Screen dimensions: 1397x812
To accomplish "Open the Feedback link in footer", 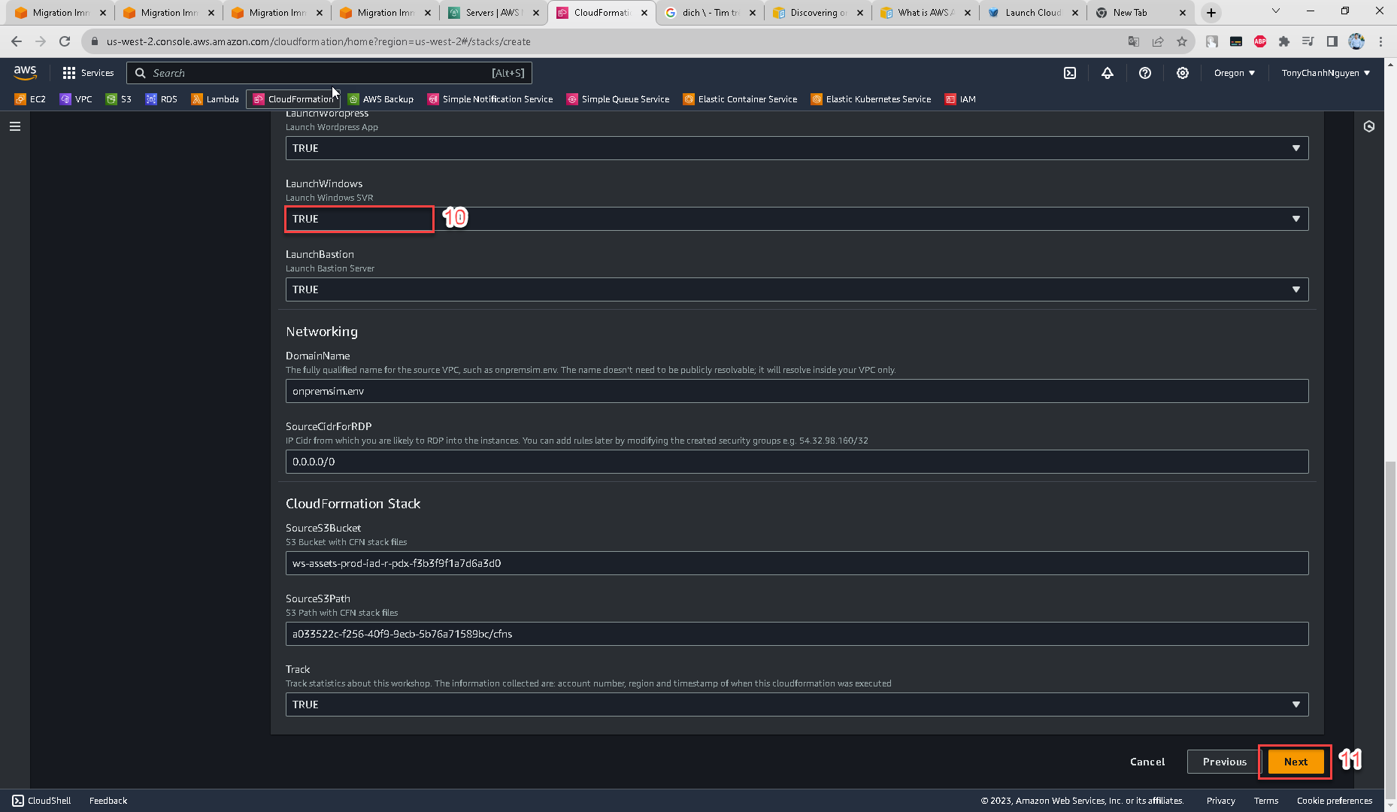I will [108, 801].
